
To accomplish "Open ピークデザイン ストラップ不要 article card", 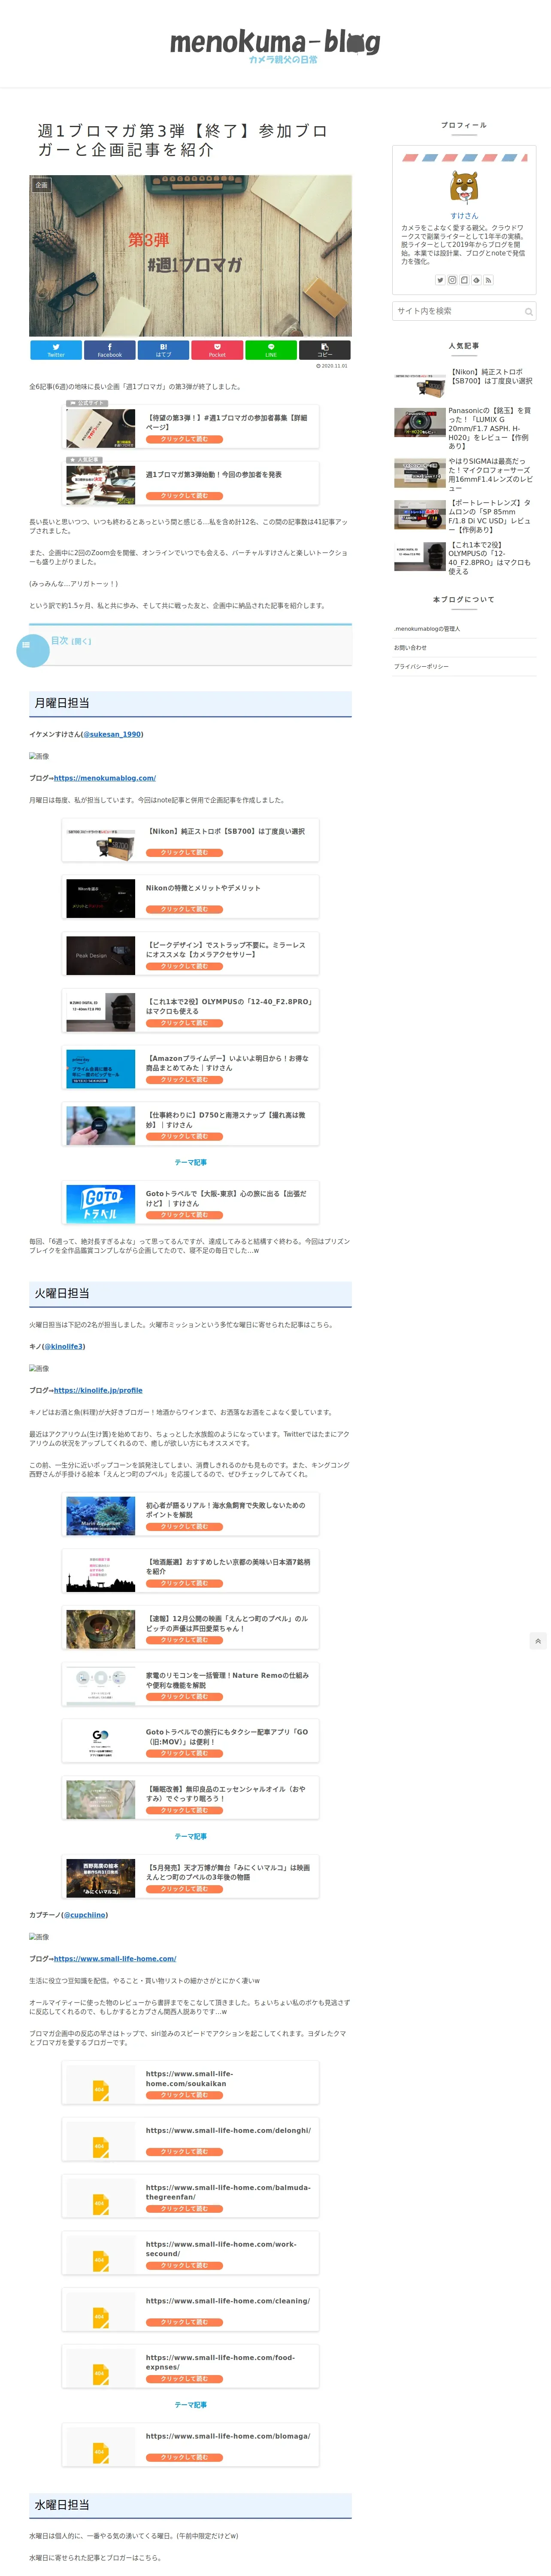I will tap(190, 954).
